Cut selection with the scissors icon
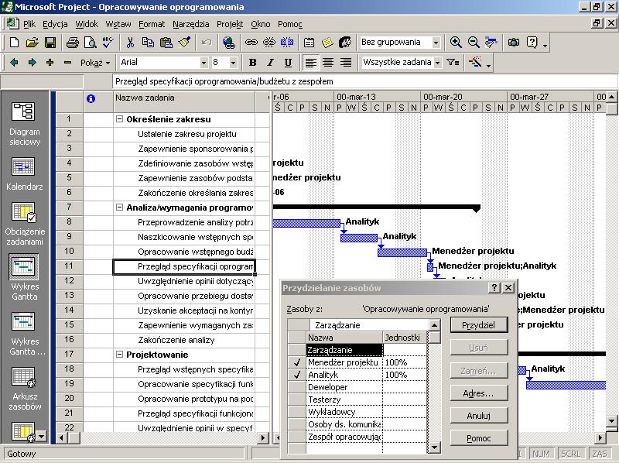The height and width of the screenshot is (463, 619). pos(130,43)
